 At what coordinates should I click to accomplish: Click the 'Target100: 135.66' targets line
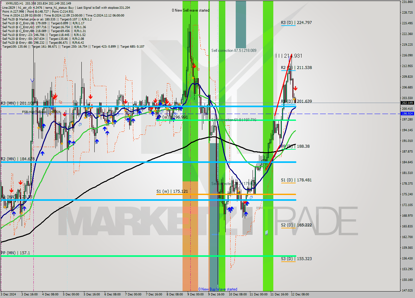tap(73, 46)
